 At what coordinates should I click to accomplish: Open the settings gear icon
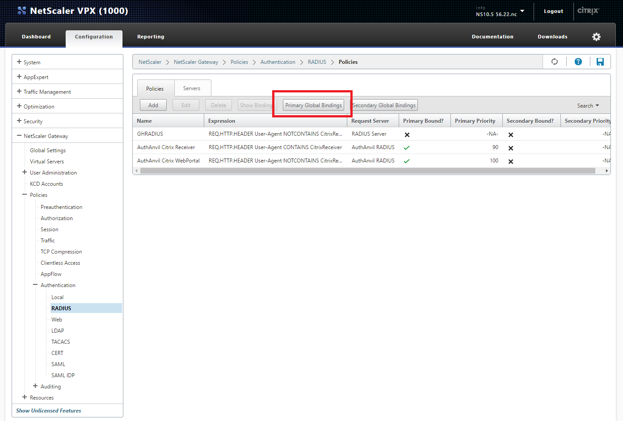(x=596, y=37)
